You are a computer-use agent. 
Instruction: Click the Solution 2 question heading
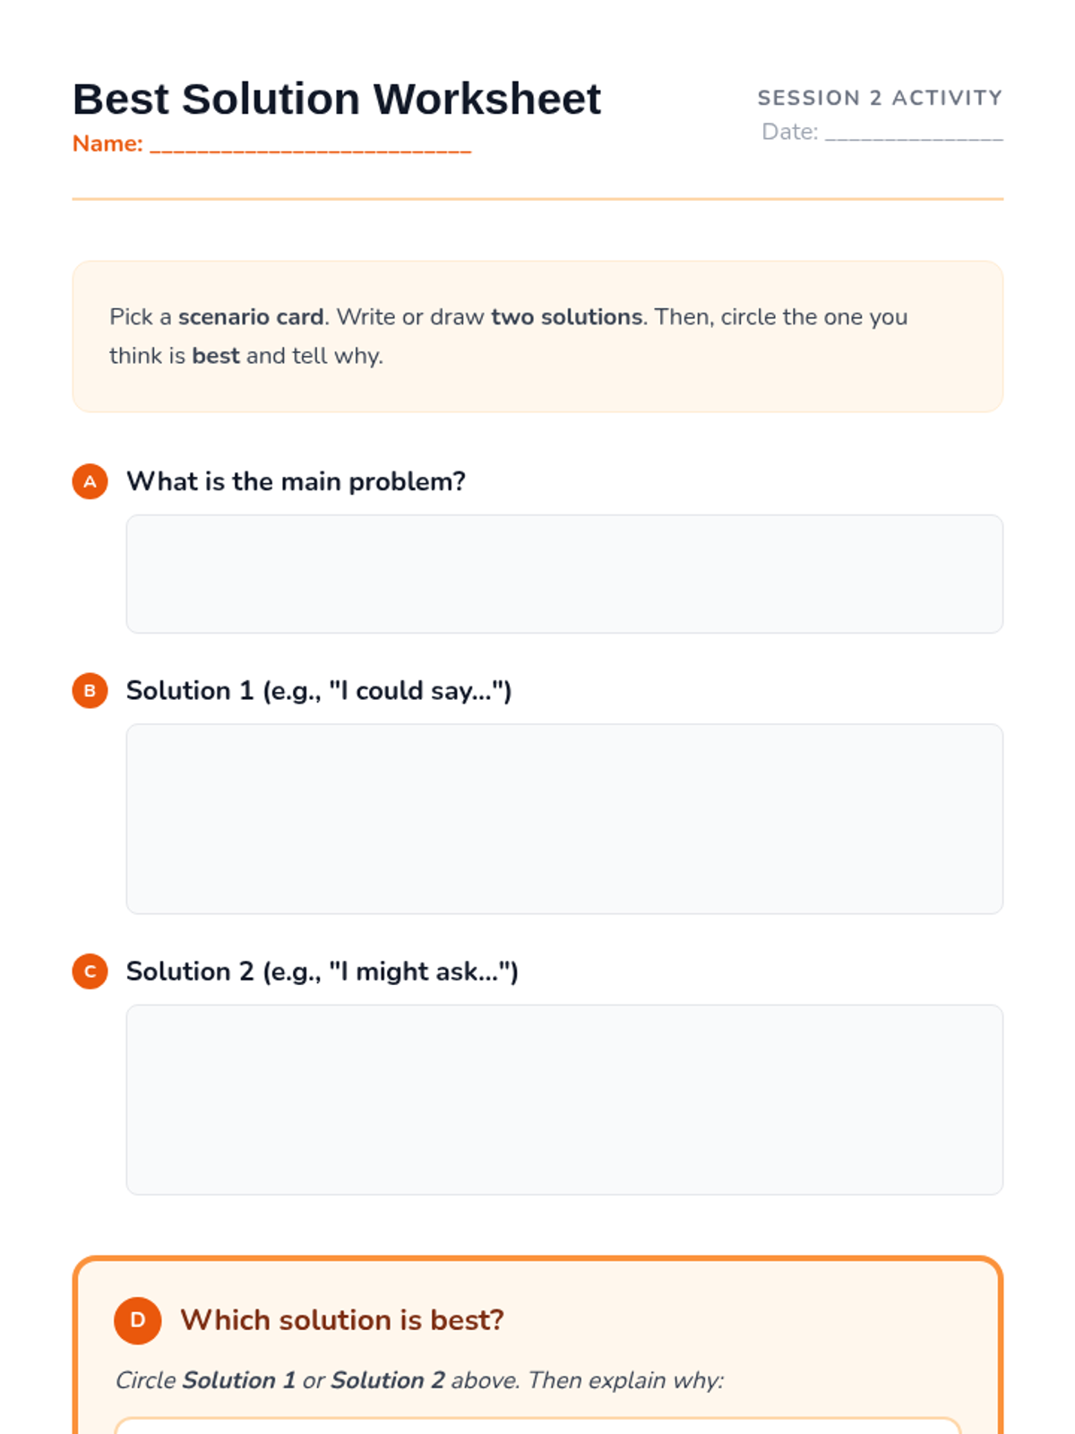[x=322, y=972]
